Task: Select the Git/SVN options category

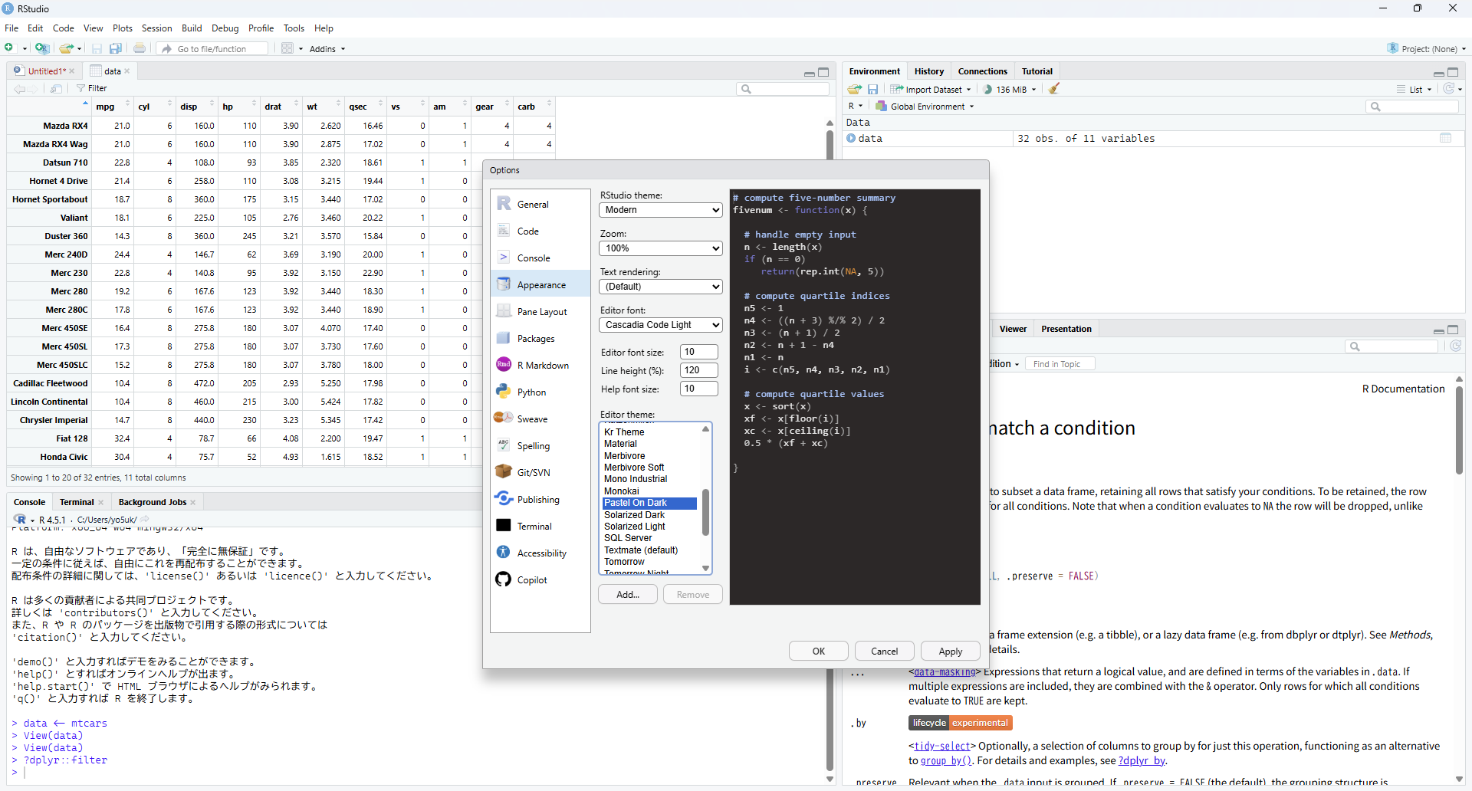Action: [x=533, y=473]
